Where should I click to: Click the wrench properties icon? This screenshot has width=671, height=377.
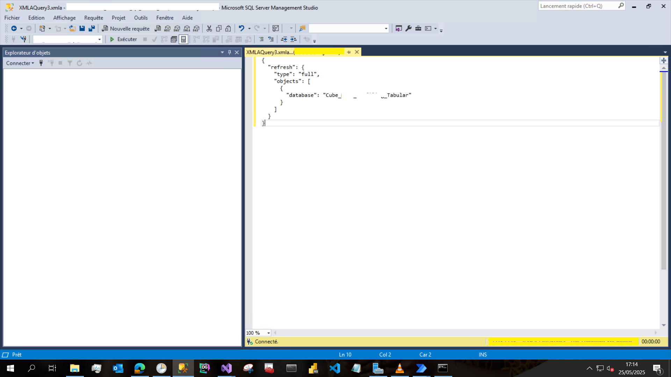[x=409, y=29]
